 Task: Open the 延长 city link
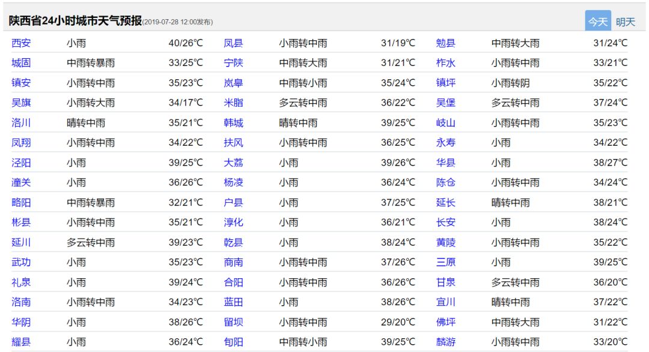click(445, 203)
